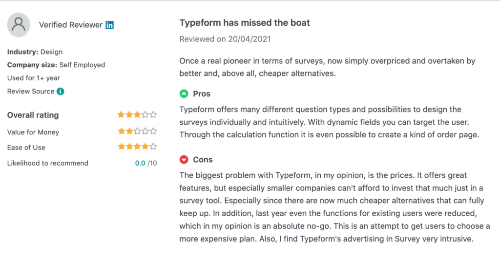Click the Overall rating label

[33, 115]
